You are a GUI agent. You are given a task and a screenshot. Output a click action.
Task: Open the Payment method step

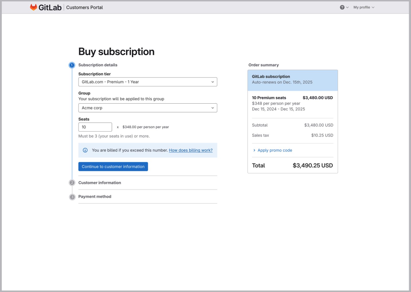coord(95,196)
